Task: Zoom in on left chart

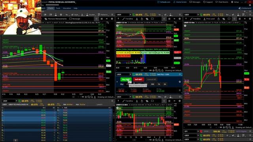Action: tap(89, 97)
